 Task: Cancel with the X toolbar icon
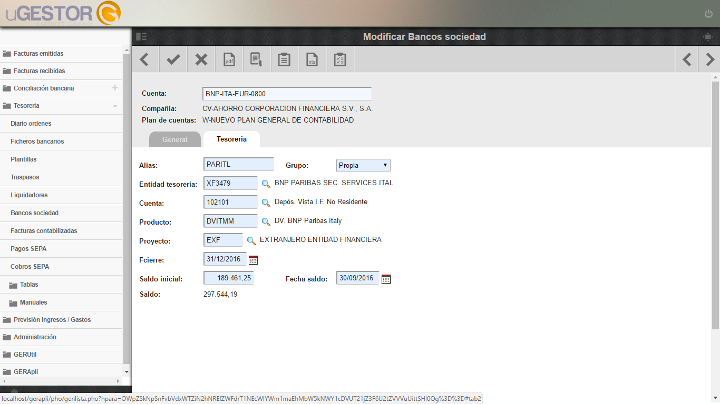pos(201,59)
